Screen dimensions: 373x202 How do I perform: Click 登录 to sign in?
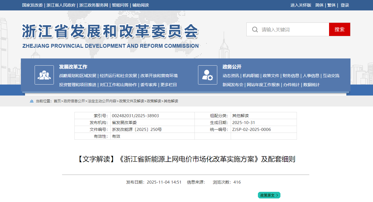click(345, 5)
